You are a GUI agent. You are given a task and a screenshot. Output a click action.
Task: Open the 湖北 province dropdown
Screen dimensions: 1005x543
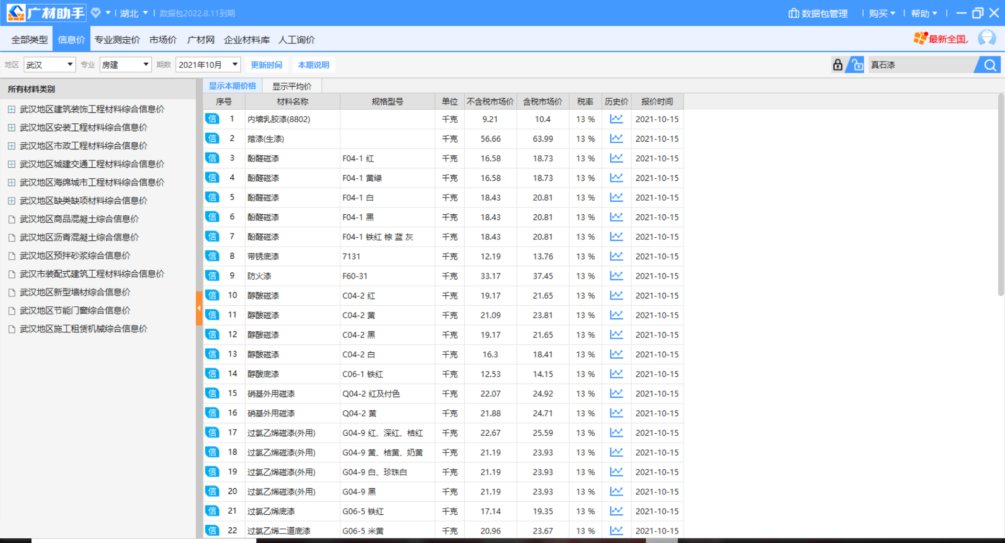coord(134,13)
